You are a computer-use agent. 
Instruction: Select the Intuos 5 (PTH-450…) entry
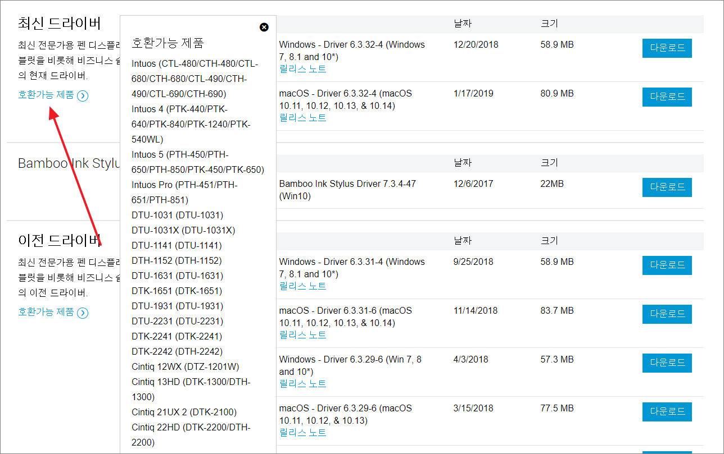click(198, 162)
